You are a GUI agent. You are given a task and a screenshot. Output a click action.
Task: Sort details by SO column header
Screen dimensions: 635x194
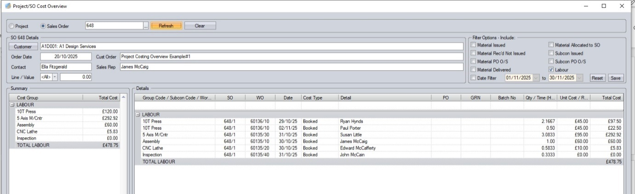[x=229, y=98]
